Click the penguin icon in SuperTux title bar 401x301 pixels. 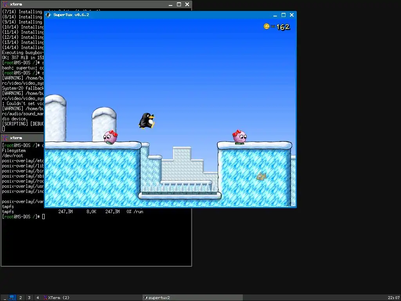[48, 15]
